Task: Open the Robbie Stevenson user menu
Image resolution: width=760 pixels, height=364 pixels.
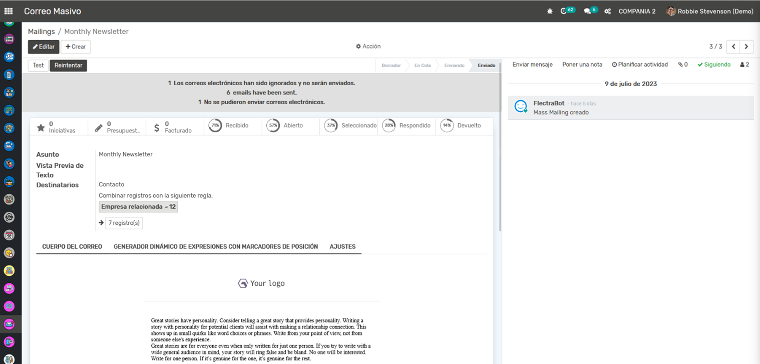Action: tap(710, 11)
